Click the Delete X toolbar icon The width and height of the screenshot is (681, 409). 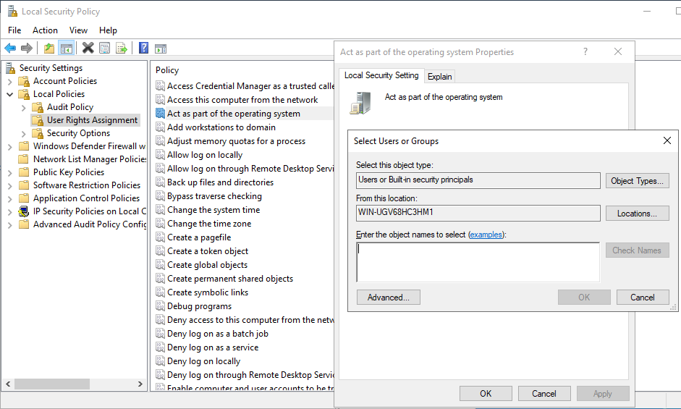[88, 49]
